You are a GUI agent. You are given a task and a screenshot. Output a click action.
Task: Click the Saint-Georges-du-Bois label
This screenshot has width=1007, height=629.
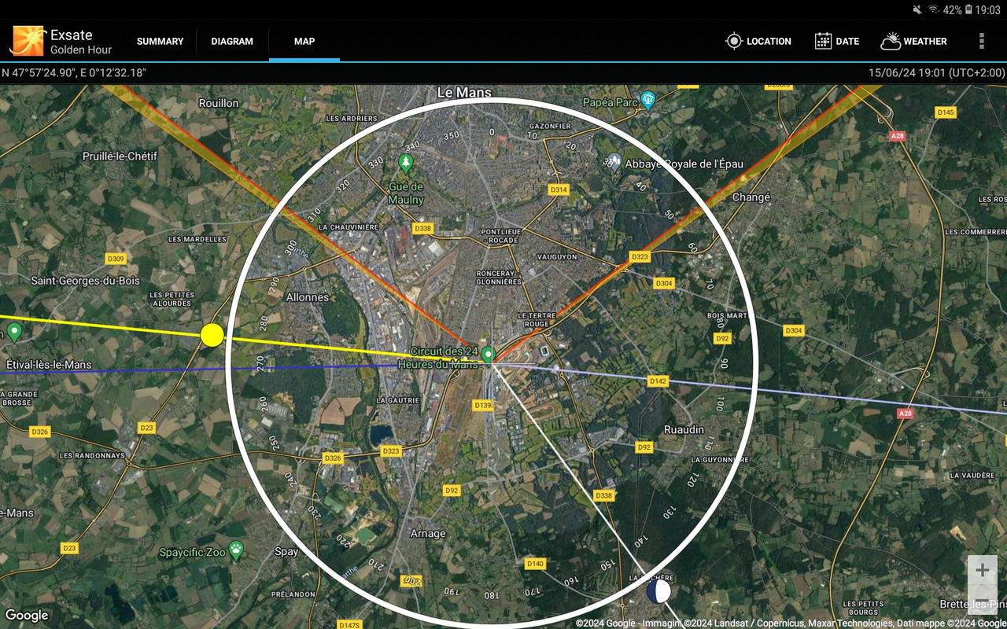click(85, 281)
